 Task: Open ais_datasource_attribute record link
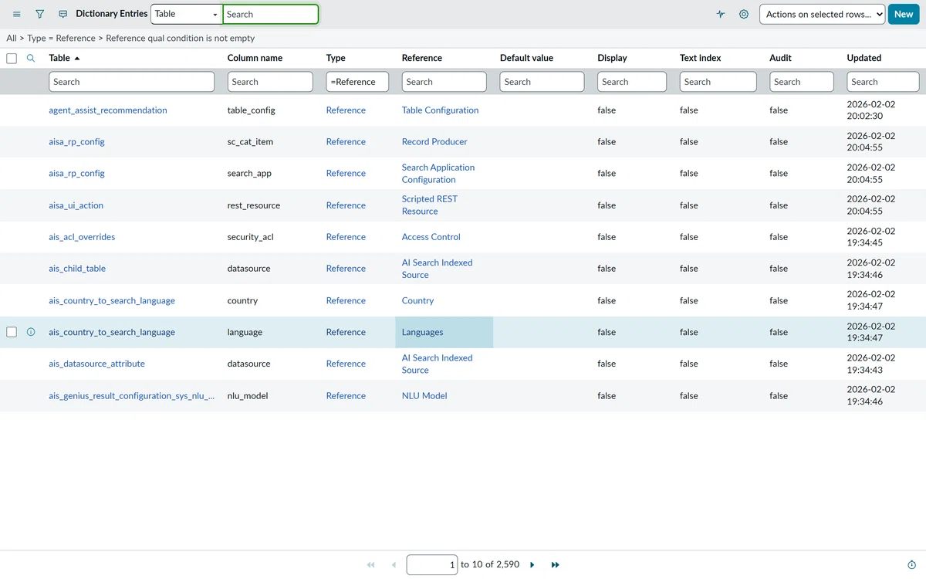(x=96, y=364)
